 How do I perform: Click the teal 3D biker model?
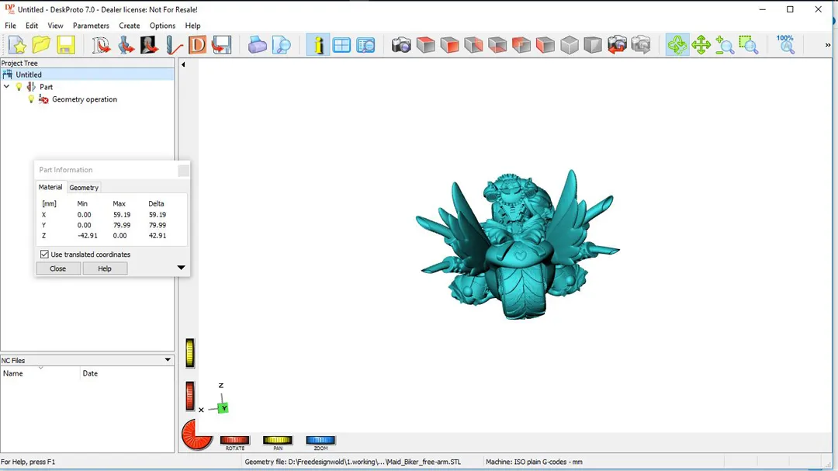pos(516,246)
